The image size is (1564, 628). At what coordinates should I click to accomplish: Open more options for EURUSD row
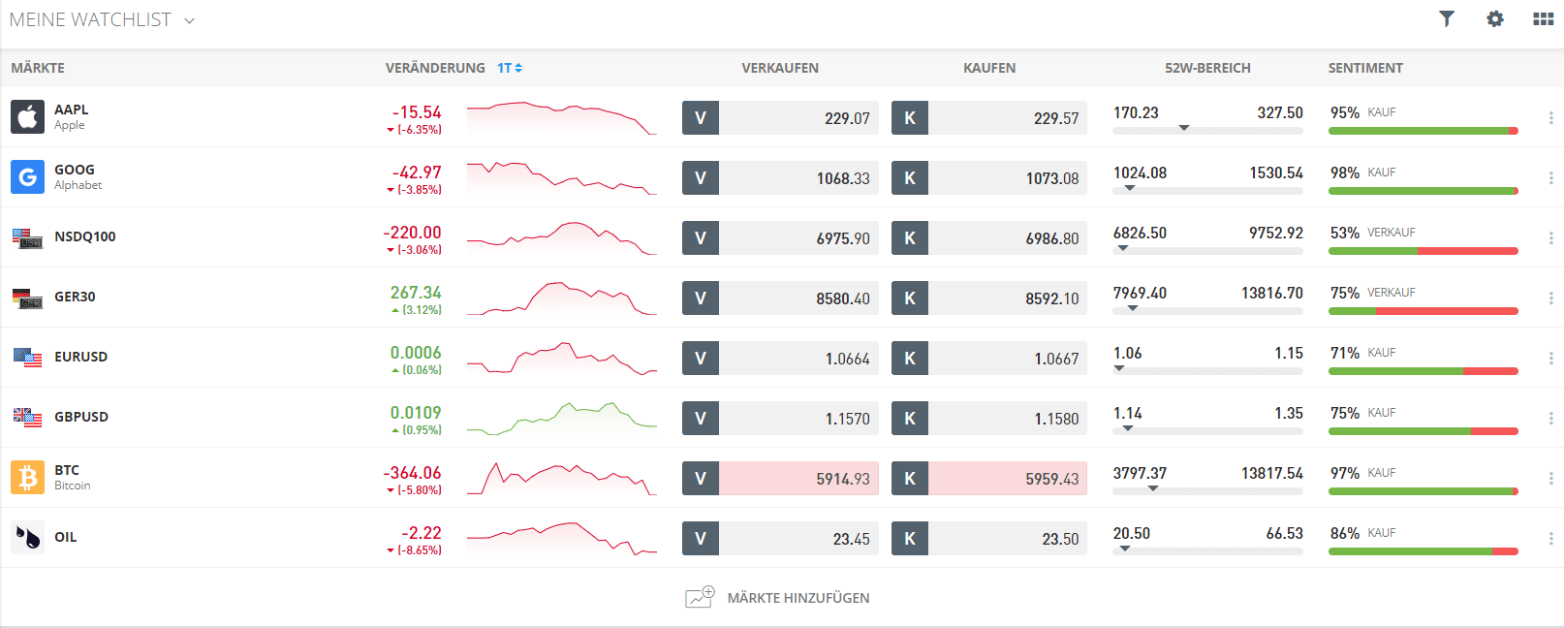[x=1550, y=359]
